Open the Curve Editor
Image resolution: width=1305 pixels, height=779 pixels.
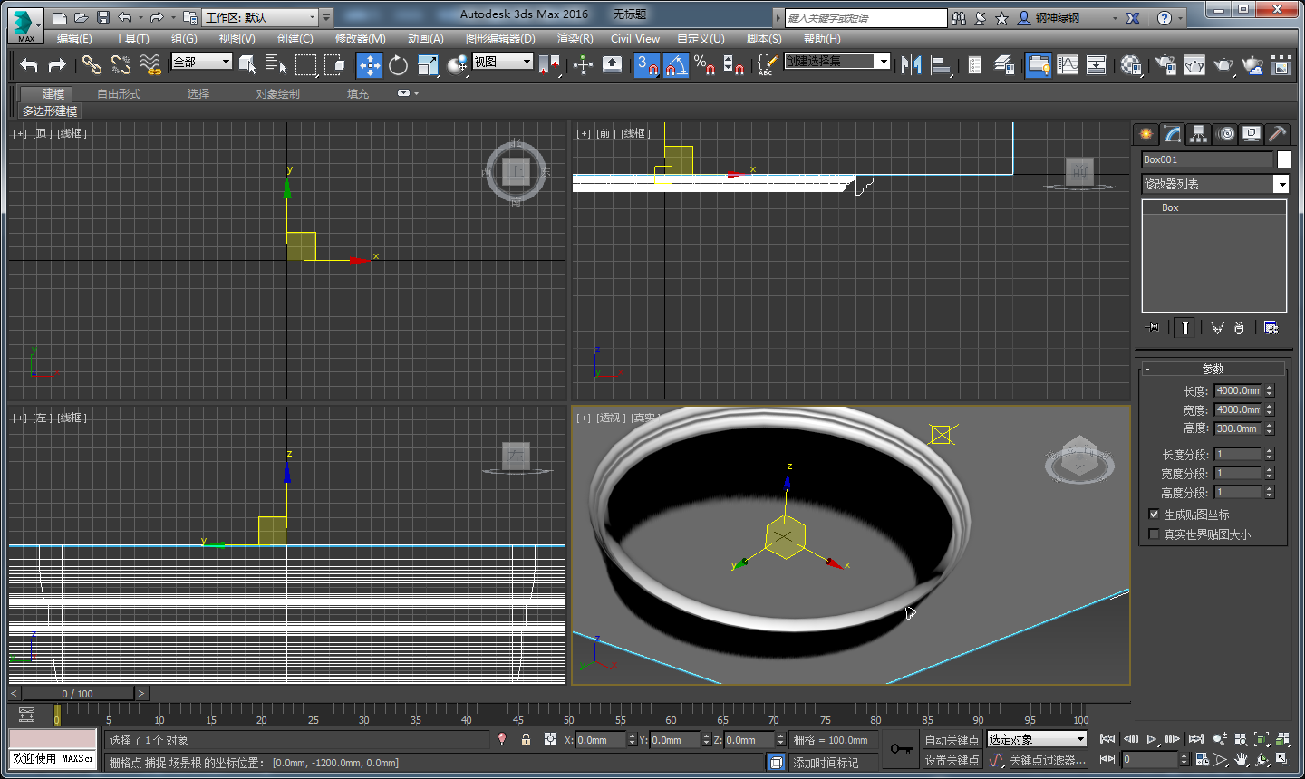click(x=1068, y=64)
